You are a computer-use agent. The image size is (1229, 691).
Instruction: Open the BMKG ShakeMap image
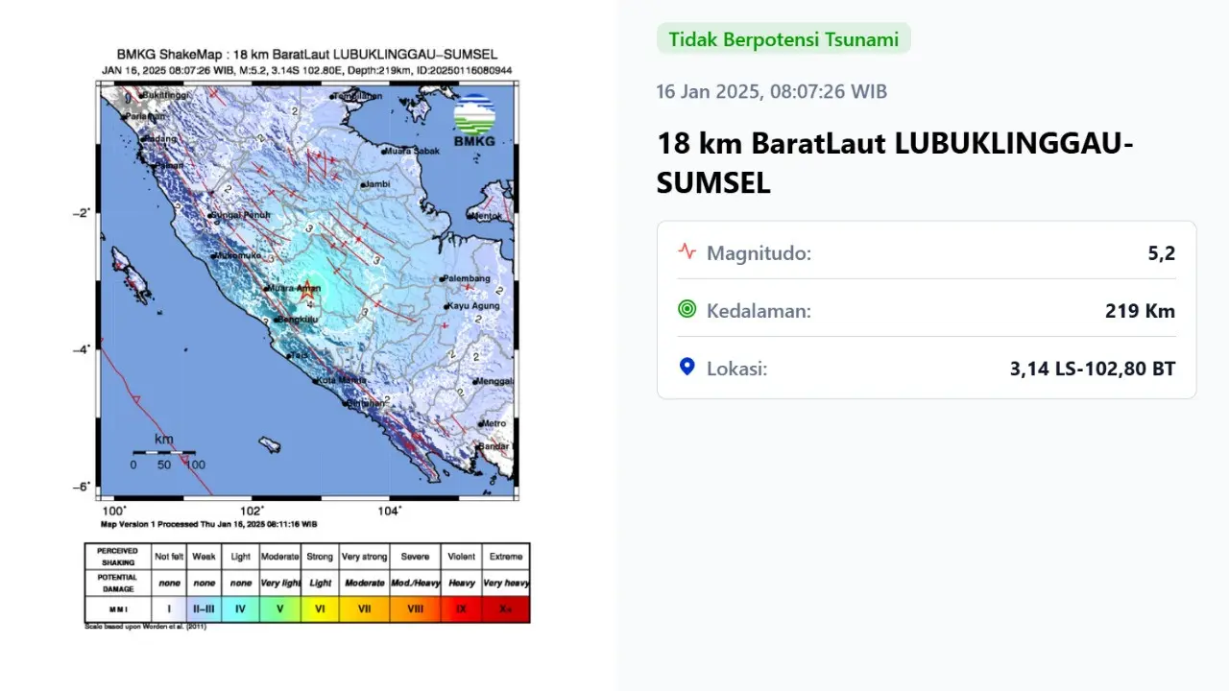tap(307, 338)
